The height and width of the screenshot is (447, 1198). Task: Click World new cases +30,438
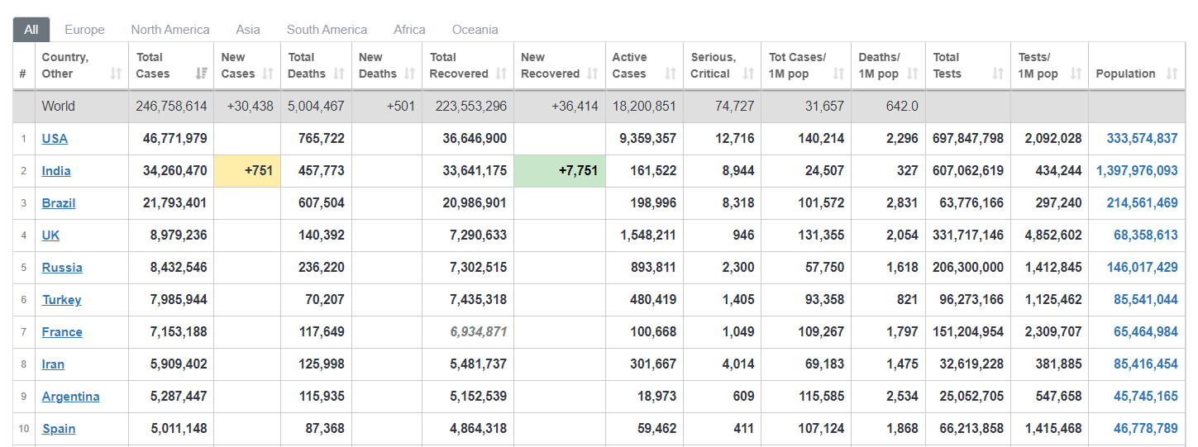tap(250, 107)
